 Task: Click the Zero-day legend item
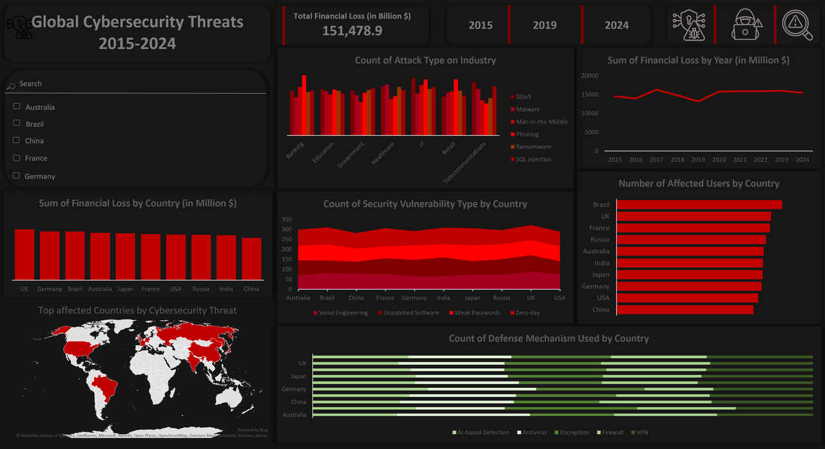pyautogui.click(x=525, y=312)
